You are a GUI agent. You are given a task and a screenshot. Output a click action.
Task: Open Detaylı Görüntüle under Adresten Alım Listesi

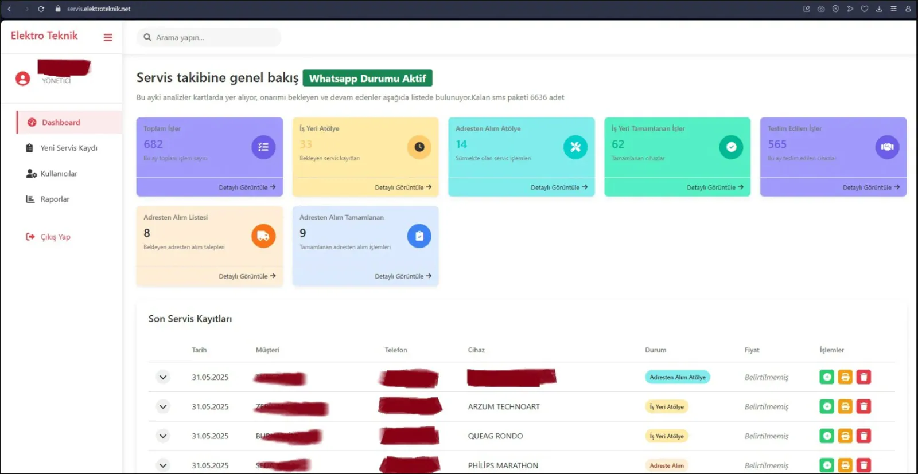point(247,276)
